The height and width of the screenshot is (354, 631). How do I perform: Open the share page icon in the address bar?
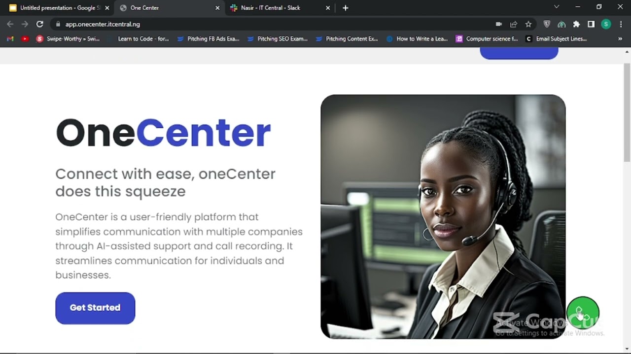pyautogui.click(x=514, y=24)
